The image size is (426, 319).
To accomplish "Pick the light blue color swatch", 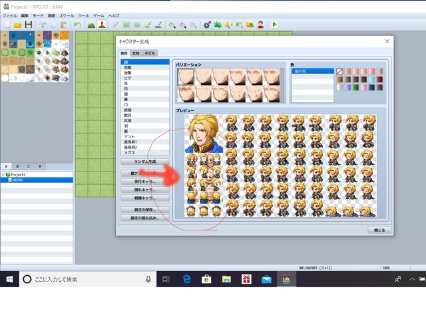I will 371,80.
